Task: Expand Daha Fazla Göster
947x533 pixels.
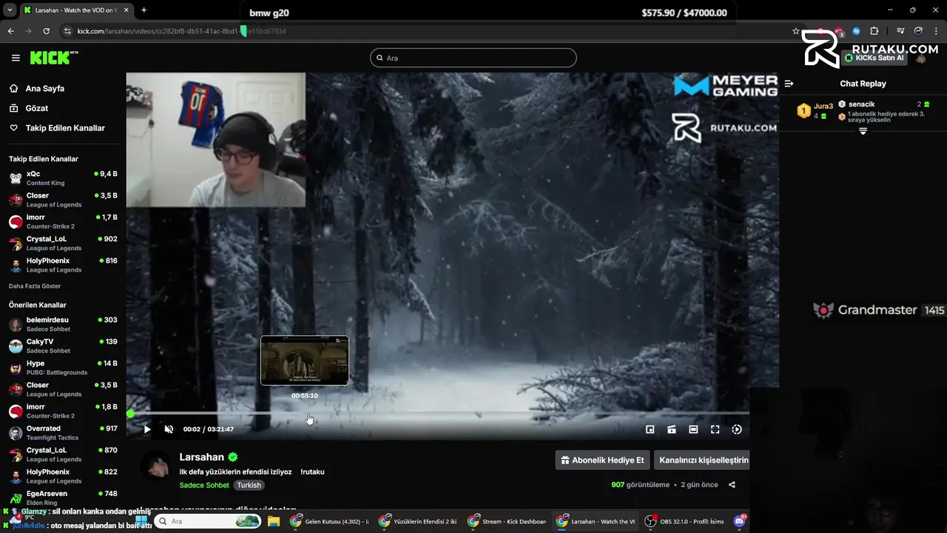Action: (35, 286)
